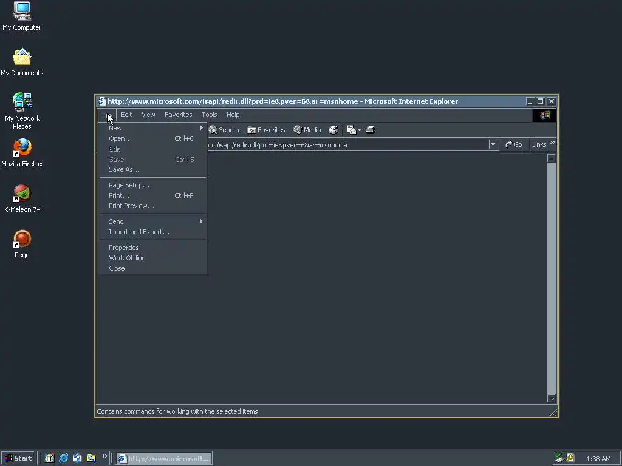Expand the Links bar chevron
Screen dimensions: 622x466
pos(553,143)
